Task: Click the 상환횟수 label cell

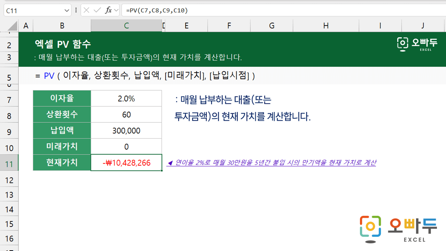Action: click(62, 115)
